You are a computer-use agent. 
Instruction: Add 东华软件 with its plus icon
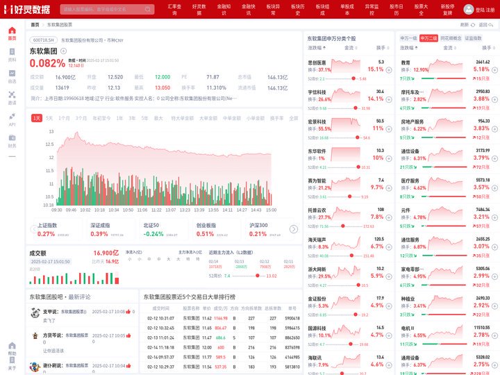click(x=389, y=158)
